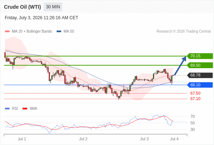The width and height of the screenshot is (214, 145).
Task: Click the Jul 2 date axis label
Action: pyautogui.click(x=83, y=139)
